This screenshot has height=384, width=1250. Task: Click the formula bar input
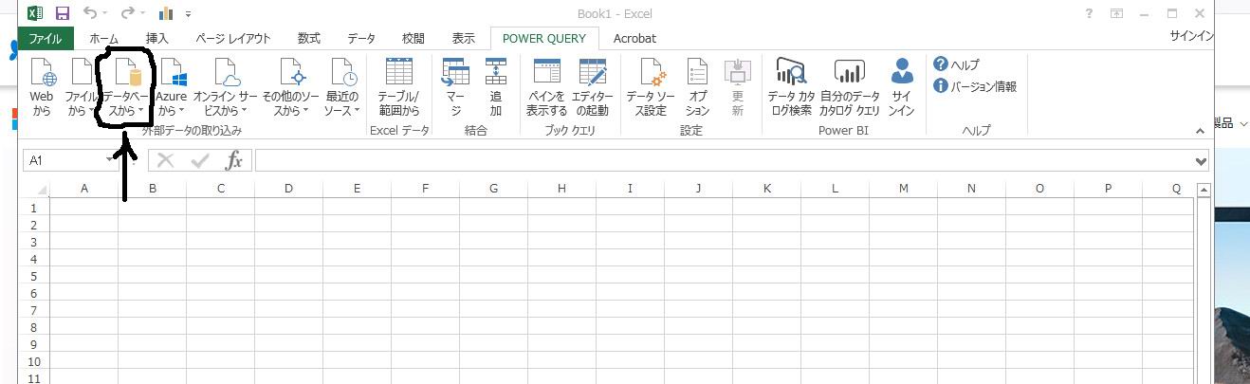click(x=725, y=161)
